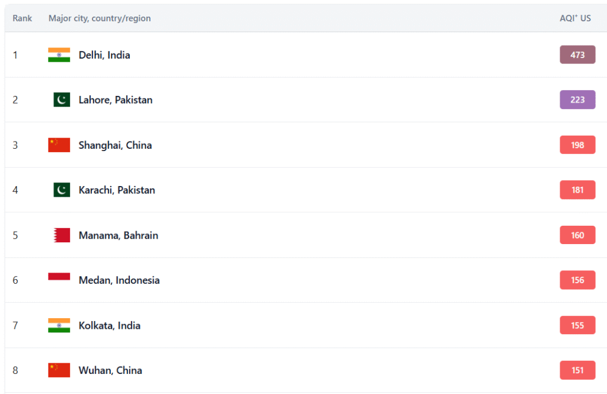Viewport: 607px width, 394px height.
Task: Click the India flag beside Delhi
Action: [x=59, y=55]
